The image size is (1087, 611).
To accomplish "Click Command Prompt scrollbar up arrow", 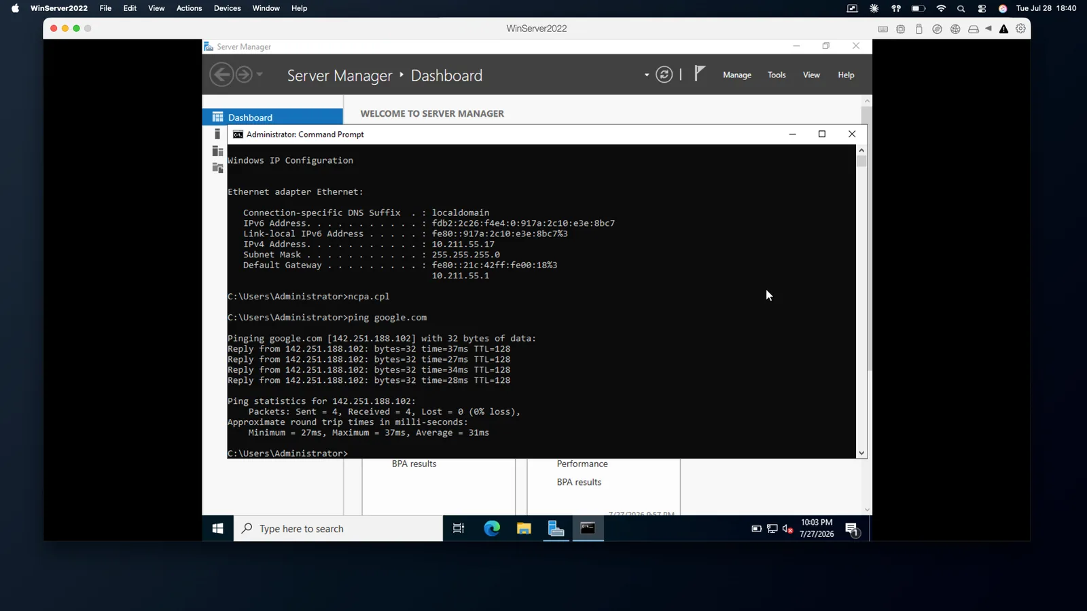I will coord(861,150).
